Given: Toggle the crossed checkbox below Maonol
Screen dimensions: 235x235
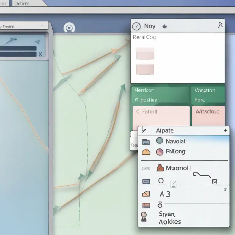Looking at the screenshot, I should (214, 181).
